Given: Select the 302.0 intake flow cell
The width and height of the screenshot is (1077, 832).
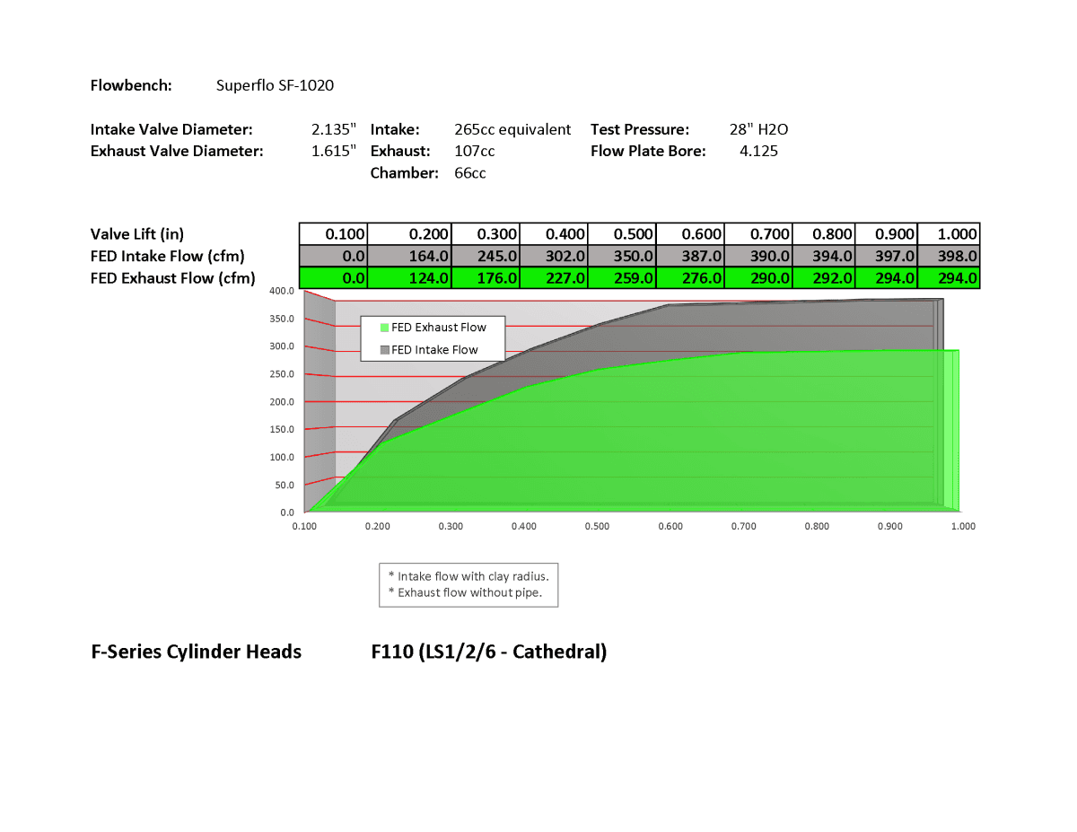Looking at the screenshot, I should point(554,256).
